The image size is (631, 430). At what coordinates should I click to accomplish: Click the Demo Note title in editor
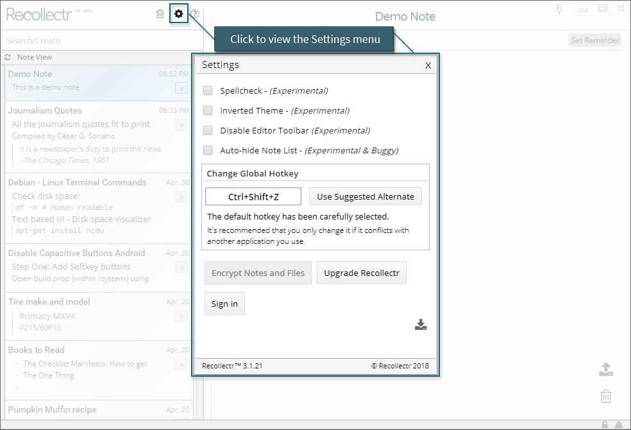click(405, 17)
